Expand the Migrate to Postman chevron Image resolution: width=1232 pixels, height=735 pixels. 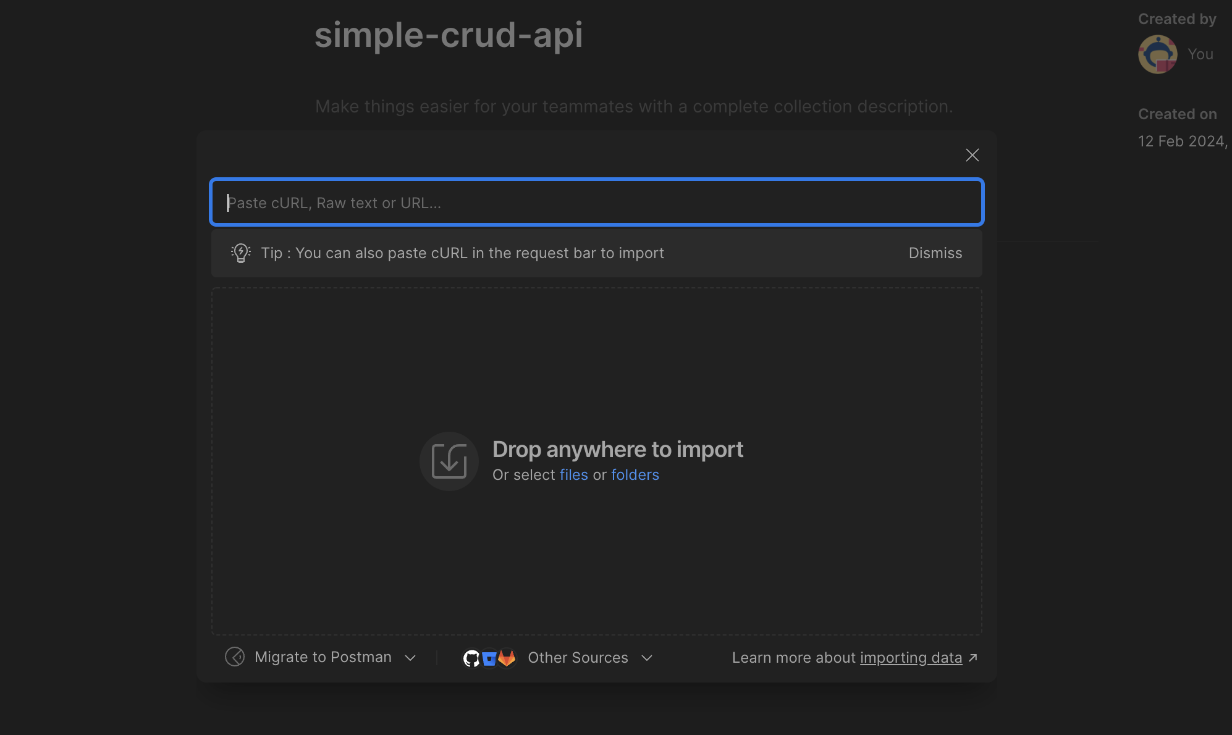(x=410, y=658)
